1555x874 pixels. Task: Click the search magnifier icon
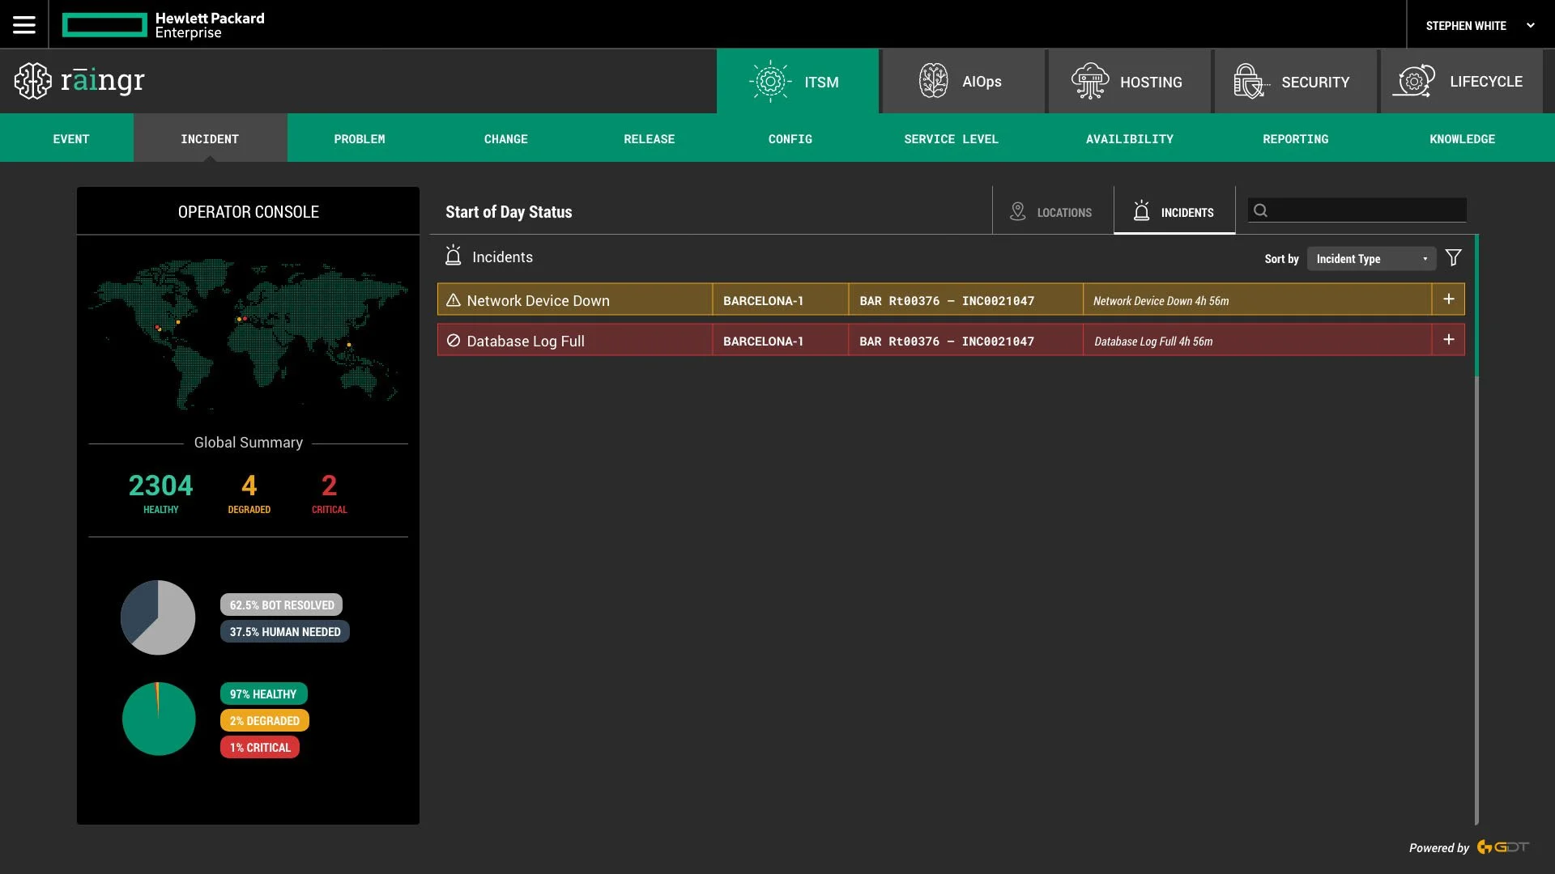1261,211
